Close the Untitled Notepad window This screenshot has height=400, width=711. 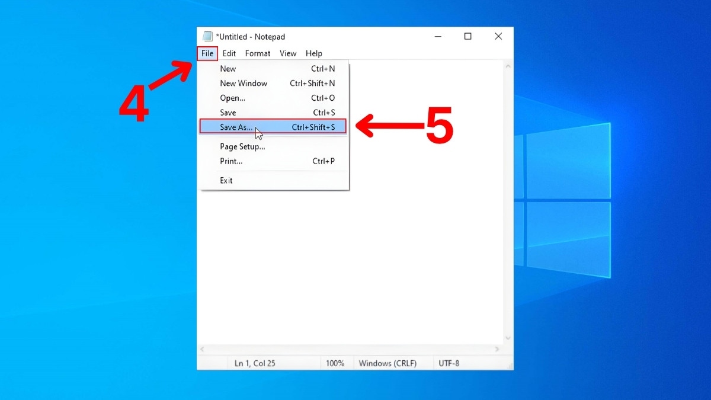[x=498, y=36]
